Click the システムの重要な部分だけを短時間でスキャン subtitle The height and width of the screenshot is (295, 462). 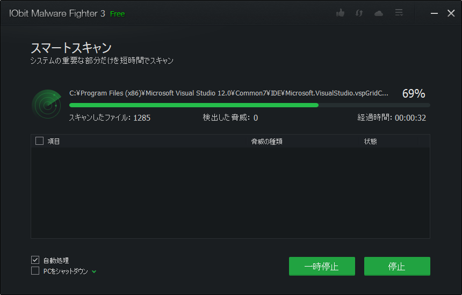(x=102, y=61)
